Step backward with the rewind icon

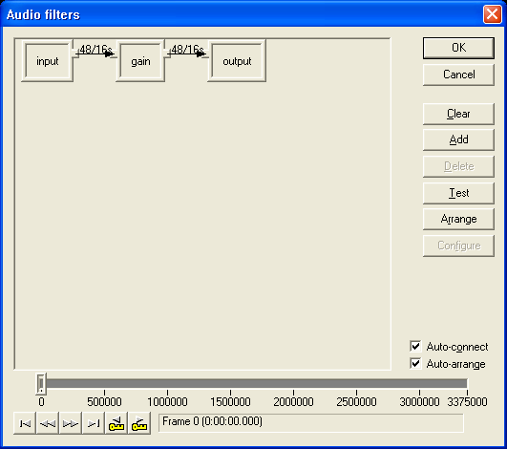[48, 423]
